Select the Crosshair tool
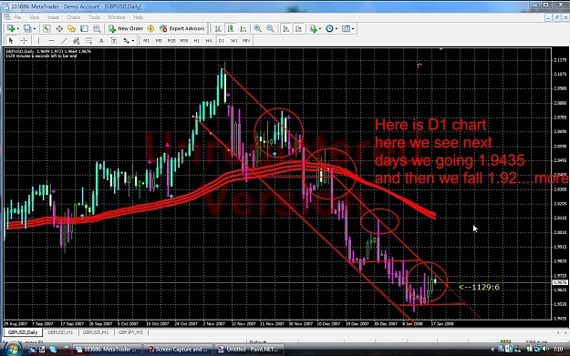Viewport: 570px width, 356px height. [24, 41]
